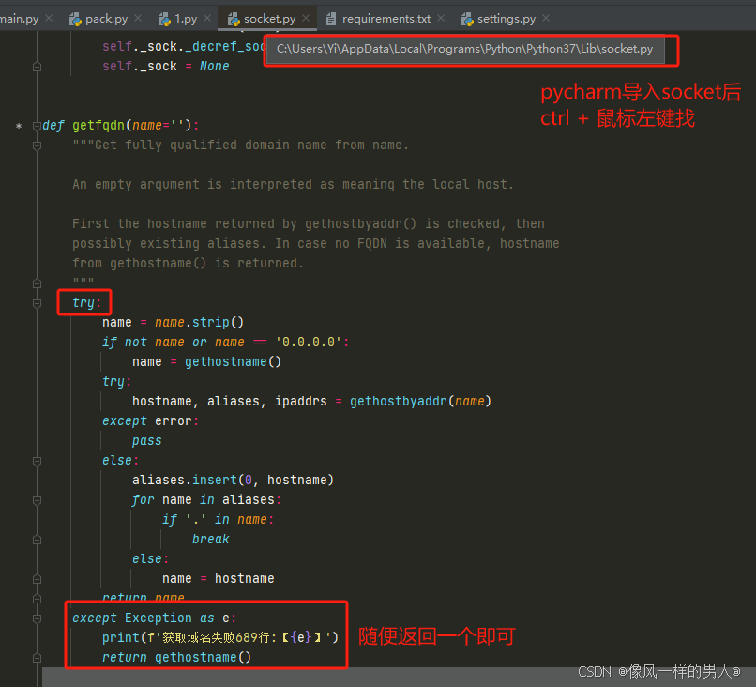The image size is (756, 687).
Task: Click 'self._sock._decref_soc' line at the top
Action: tap(184, 46)
